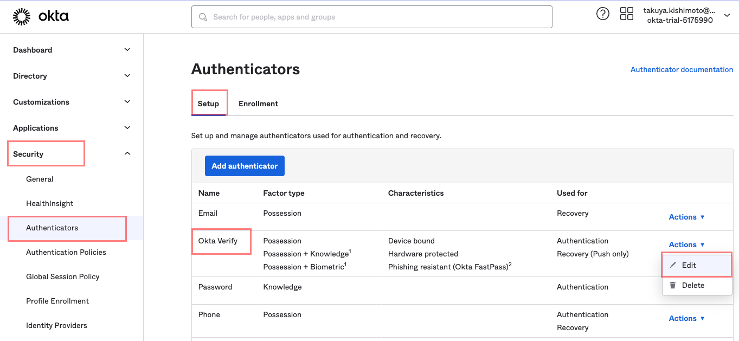The width and height of the screenshot is (739, 341).
Task: Click the search magnifier icon
Action: point(203,17)
